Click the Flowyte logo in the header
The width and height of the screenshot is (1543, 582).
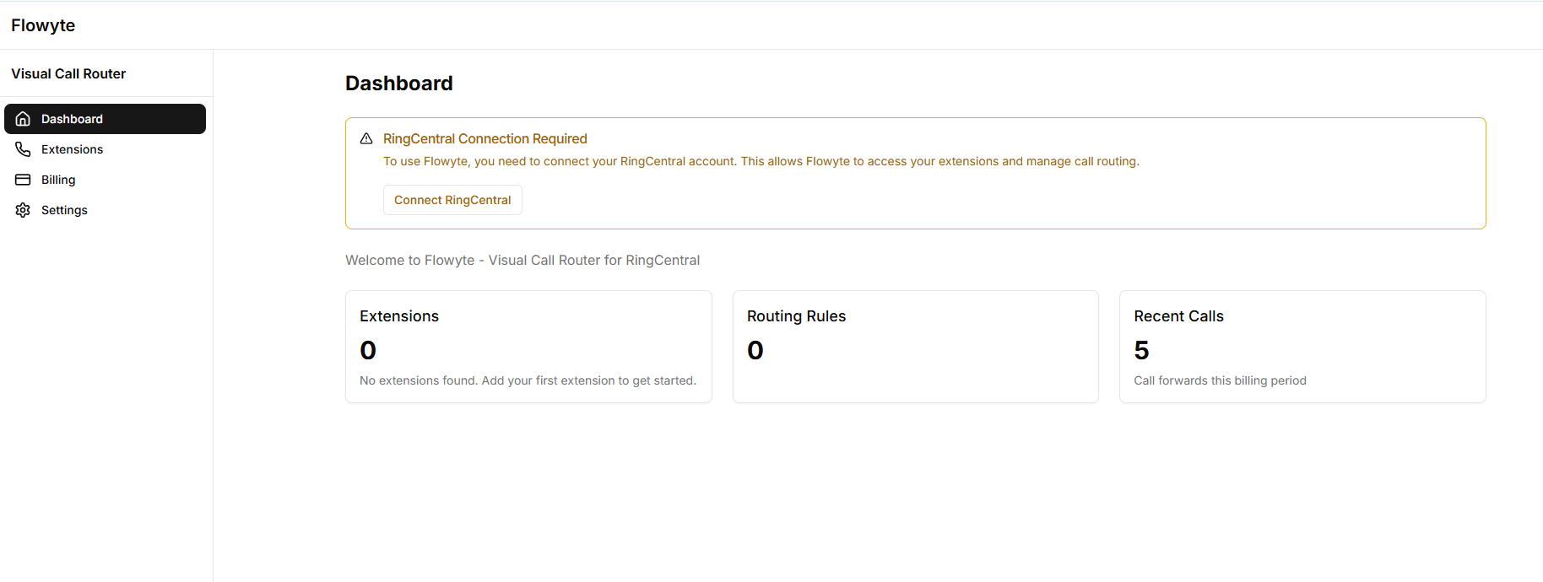click(43, 25)
